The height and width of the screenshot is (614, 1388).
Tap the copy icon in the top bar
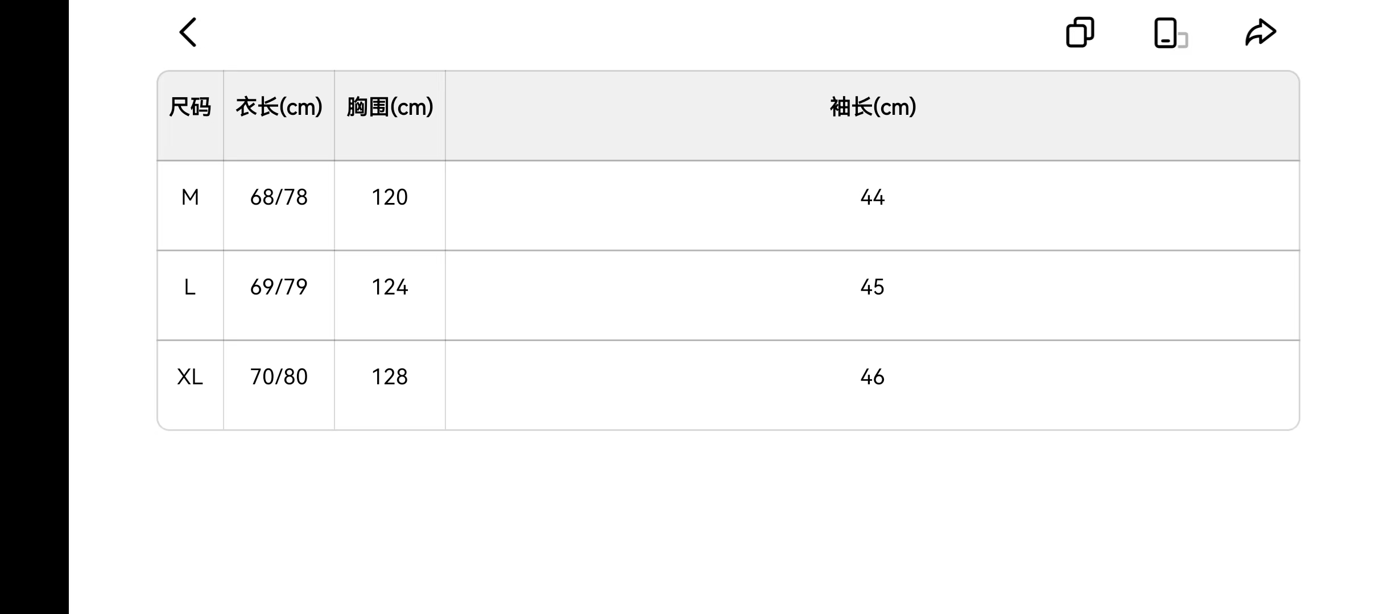pyautogui.click(x=1080, y=32)
